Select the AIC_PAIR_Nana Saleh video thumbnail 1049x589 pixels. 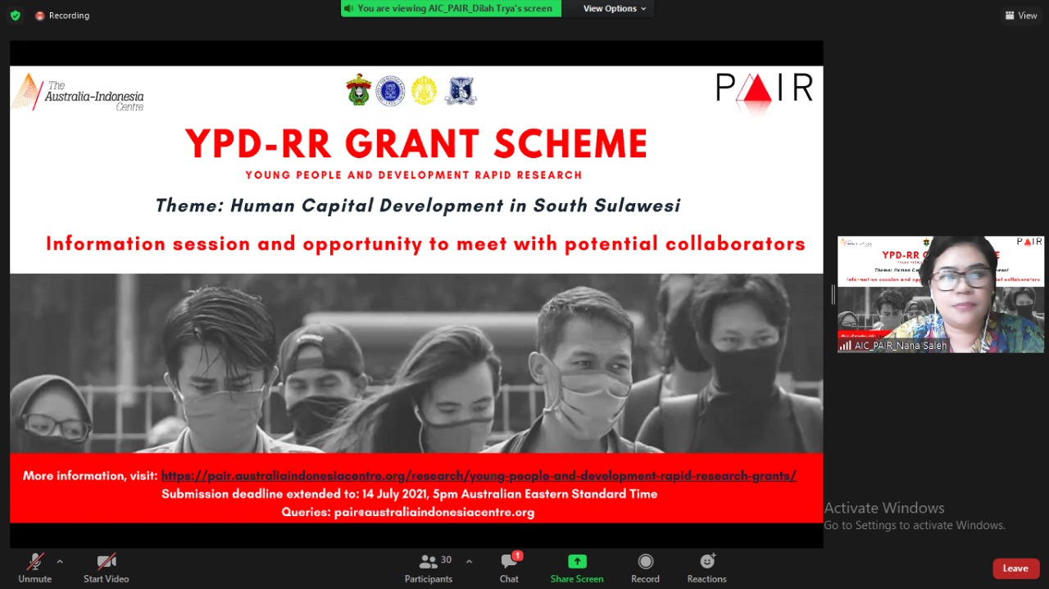(940, 294)
